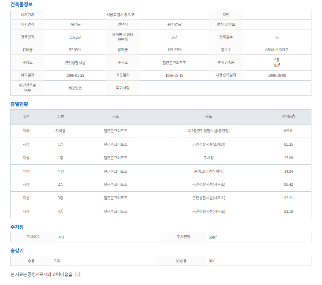Click the 허가일자 date 1996-01-25
The height and width of the screenshot is (285, 322).
click(x=76, y=76)
